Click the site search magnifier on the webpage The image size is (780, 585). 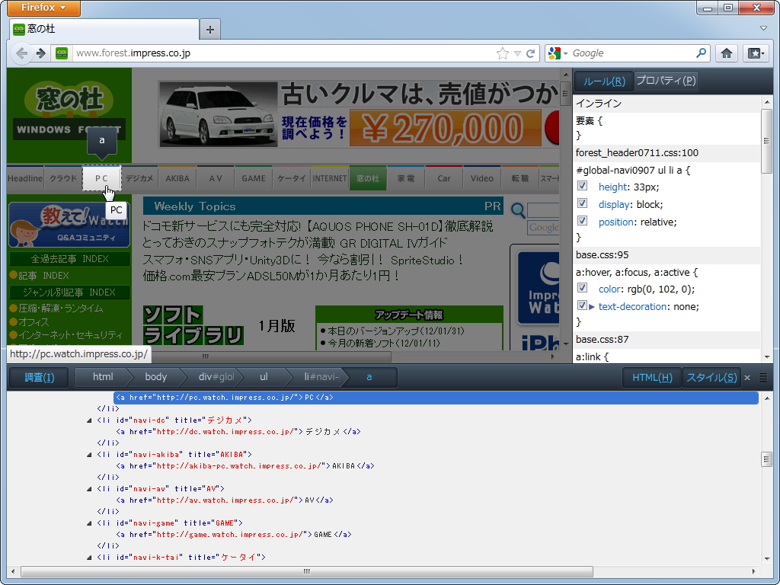519,211
